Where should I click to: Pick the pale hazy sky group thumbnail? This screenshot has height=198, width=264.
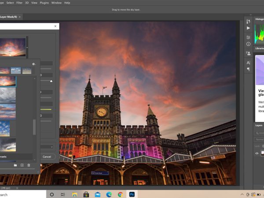(27, 70)
